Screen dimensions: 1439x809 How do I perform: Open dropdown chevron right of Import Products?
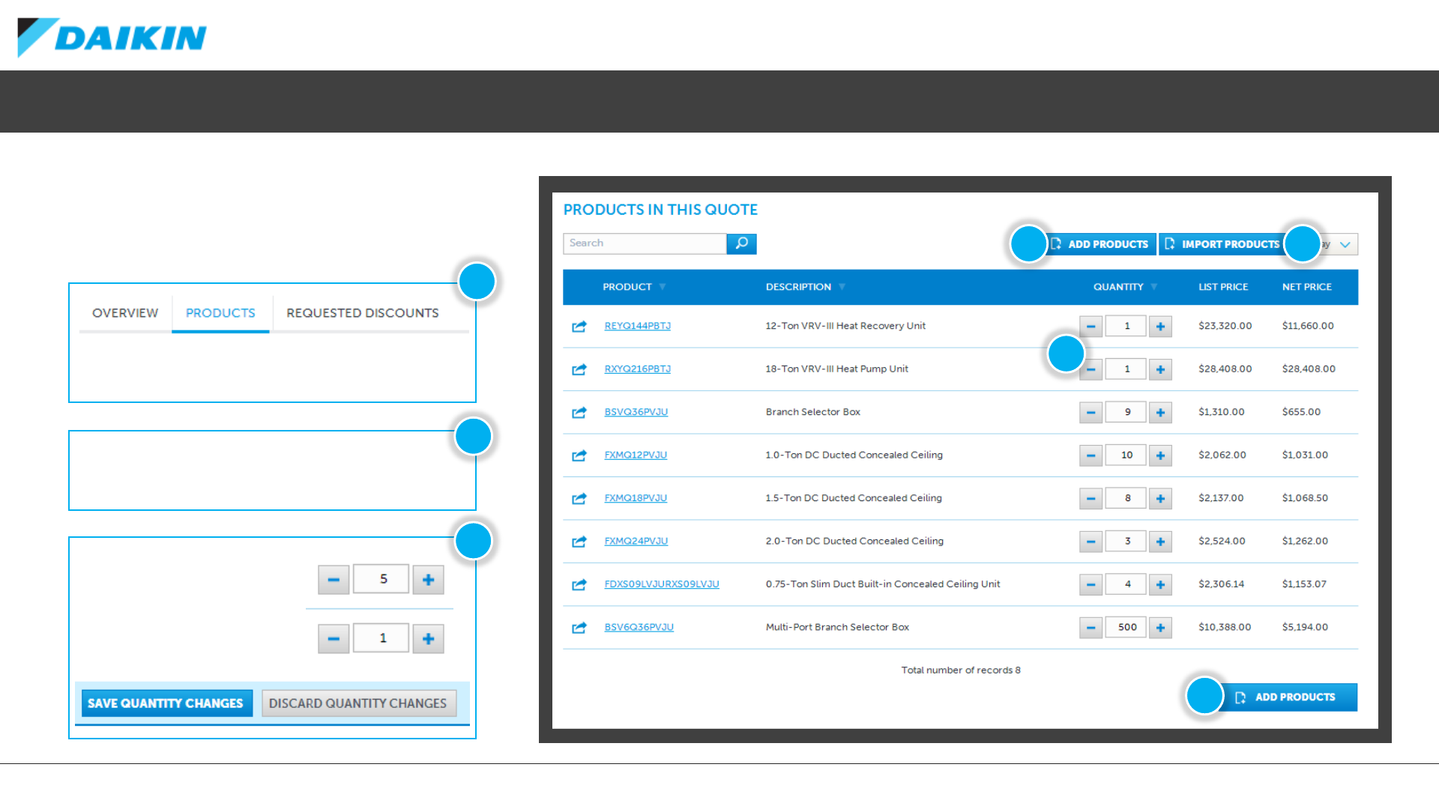coord(1345,244)
